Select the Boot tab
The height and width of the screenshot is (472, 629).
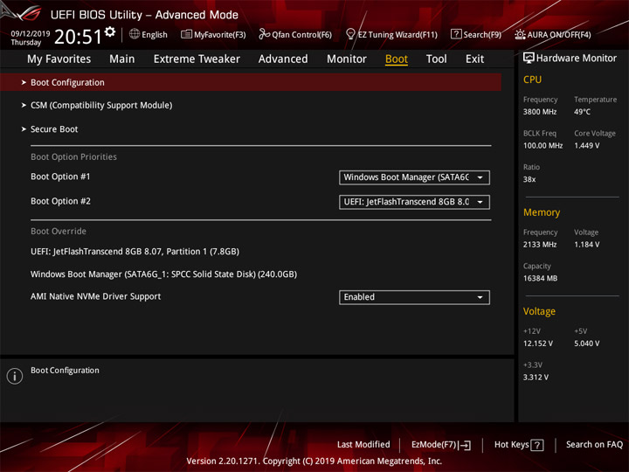(397, 59)
